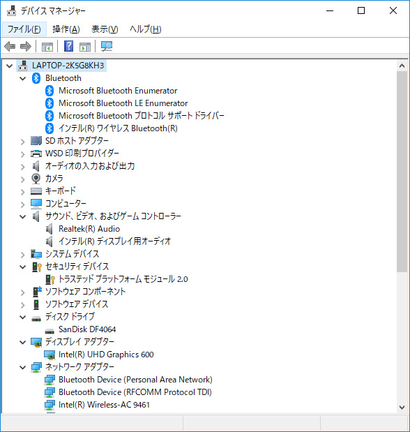Image resolution: width=410 pixels, height=432 pixels.
Task: Click the computer icon beside LAPTOP-2K5G8KH3
Action: pyautogui.click(x=23, y=66)
